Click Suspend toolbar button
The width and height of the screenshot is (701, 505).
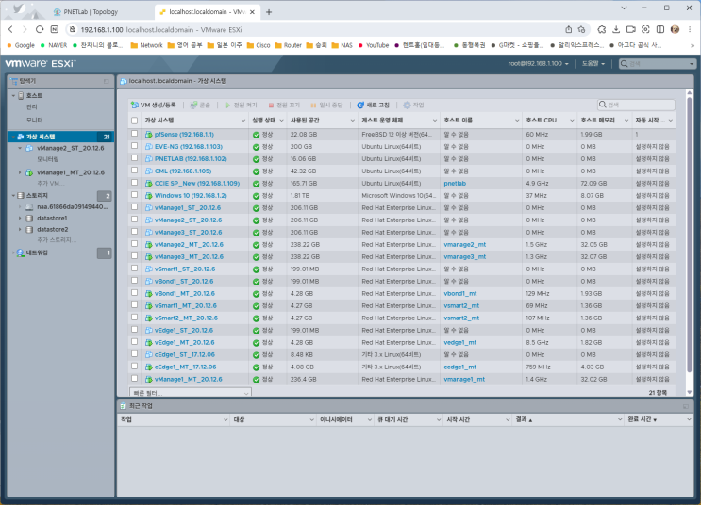pyautogui.click(x=326, y=106)
